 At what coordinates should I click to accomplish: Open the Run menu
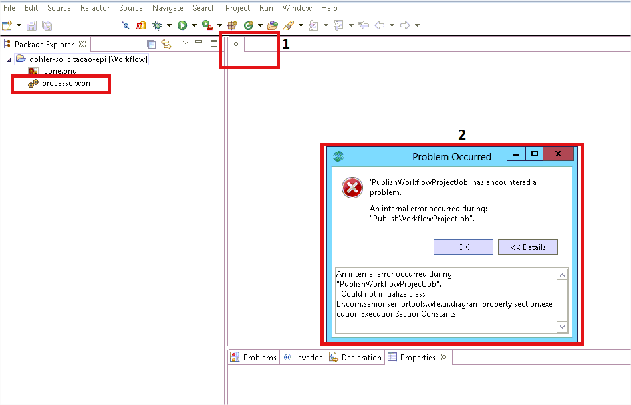pos(266,8)
